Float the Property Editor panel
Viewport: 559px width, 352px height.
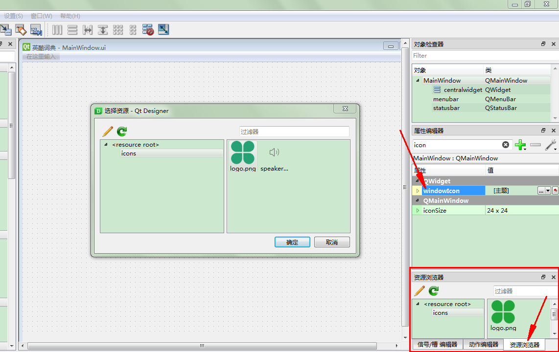point(543,131)
